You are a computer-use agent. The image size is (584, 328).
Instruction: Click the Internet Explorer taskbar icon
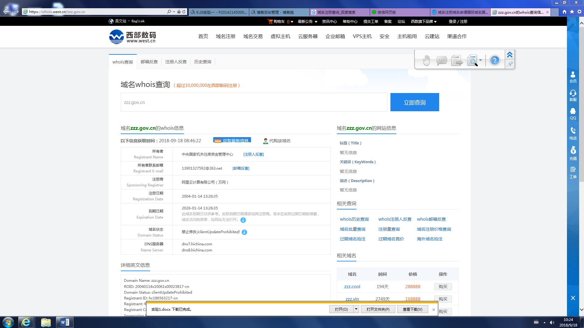tap(26, 322)
